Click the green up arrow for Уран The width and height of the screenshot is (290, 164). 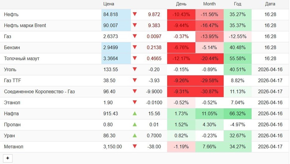point(135,136)
